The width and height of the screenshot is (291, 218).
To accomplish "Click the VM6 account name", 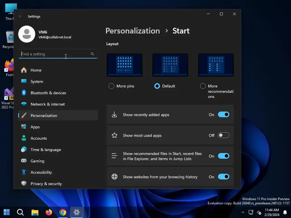I will (43, 32).
